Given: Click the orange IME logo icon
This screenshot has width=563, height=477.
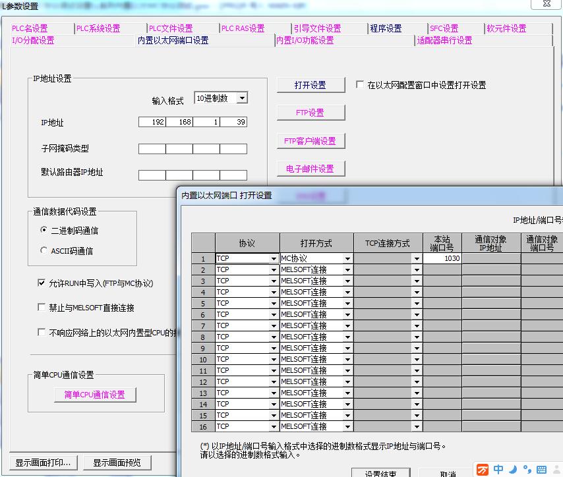Looking at the screenshot, I should click(483, 469).
